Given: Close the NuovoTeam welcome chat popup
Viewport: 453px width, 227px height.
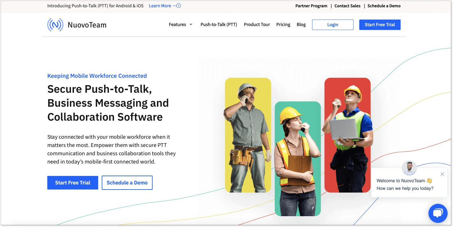Looking at the screenshot, I should click(442, 174).
